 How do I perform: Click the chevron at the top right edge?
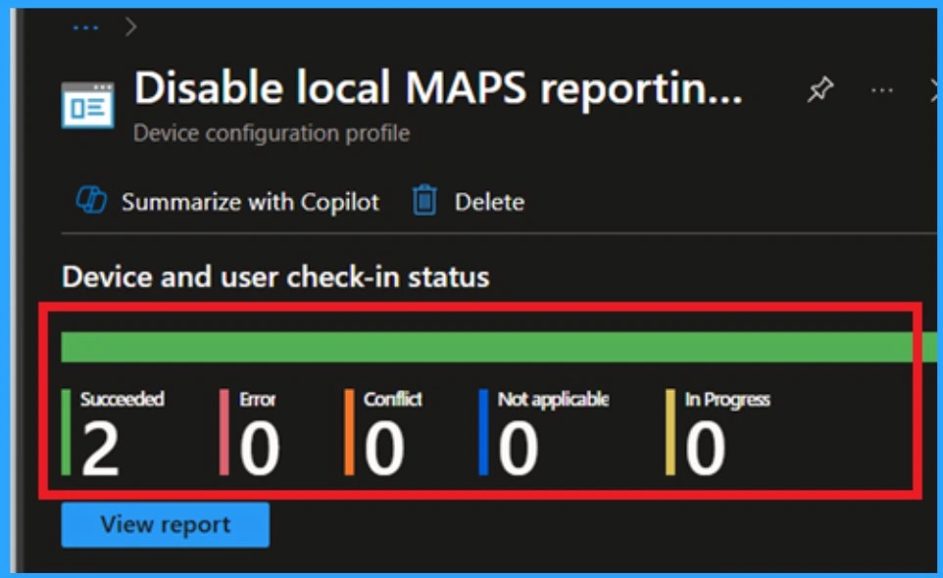click(x=931, y=89)
